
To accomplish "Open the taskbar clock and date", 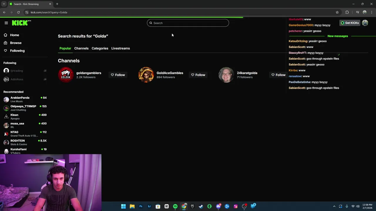I will click(367, 206).
